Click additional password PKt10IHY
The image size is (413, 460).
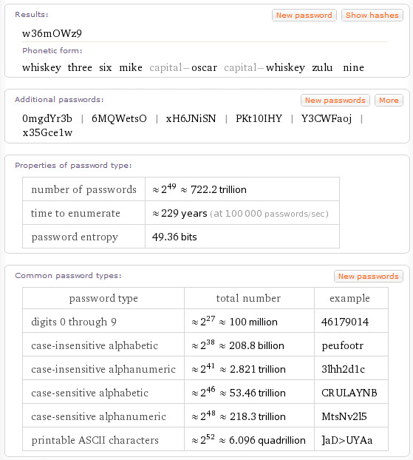[x=259, y=118]
